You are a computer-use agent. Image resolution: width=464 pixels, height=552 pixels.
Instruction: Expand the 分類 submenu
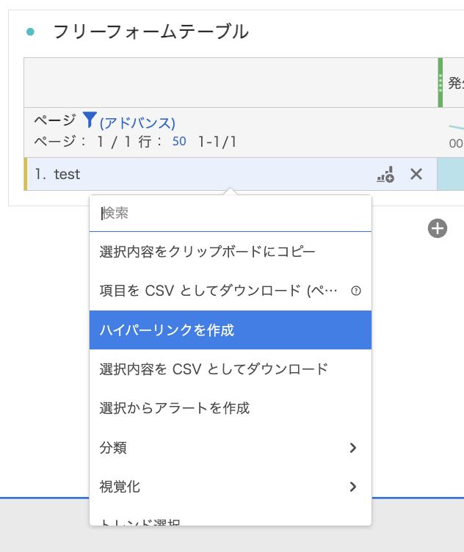pyautogui.click(x=231, y=448)
